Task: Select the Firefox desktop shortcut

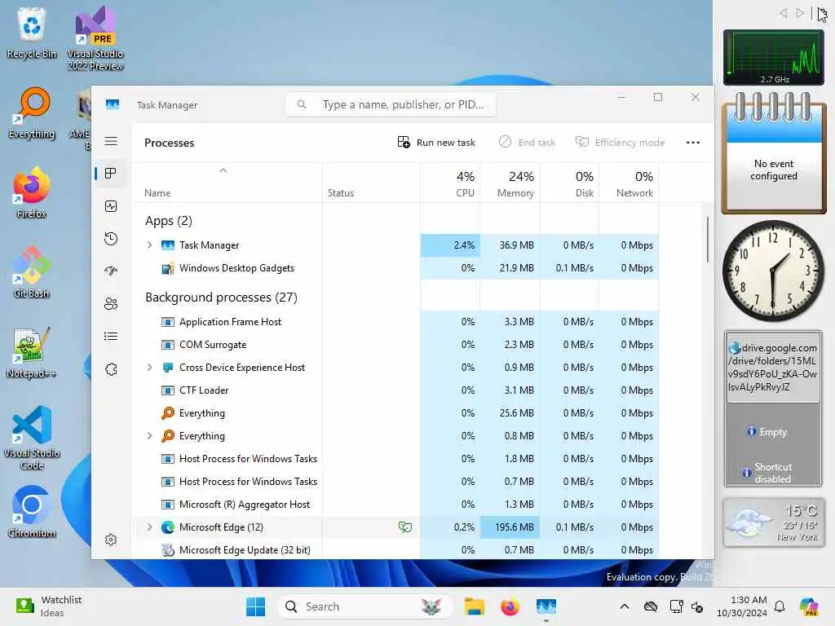Action: (x=32, y=192)
